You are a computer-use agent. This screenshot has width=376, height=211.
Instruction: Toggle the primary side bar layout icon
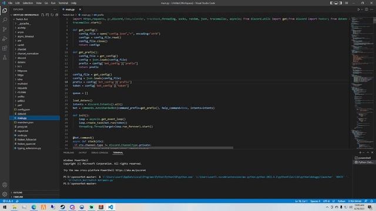point(331,3)
